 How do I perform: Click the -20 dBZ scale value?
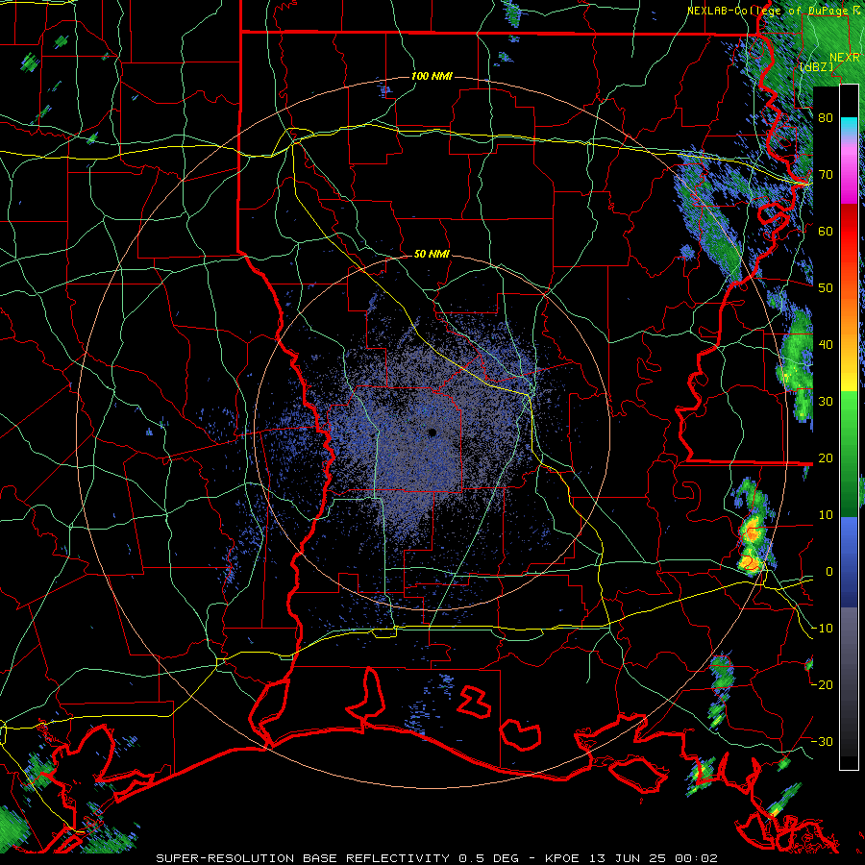pyautogui.click(x=822, y=684)
